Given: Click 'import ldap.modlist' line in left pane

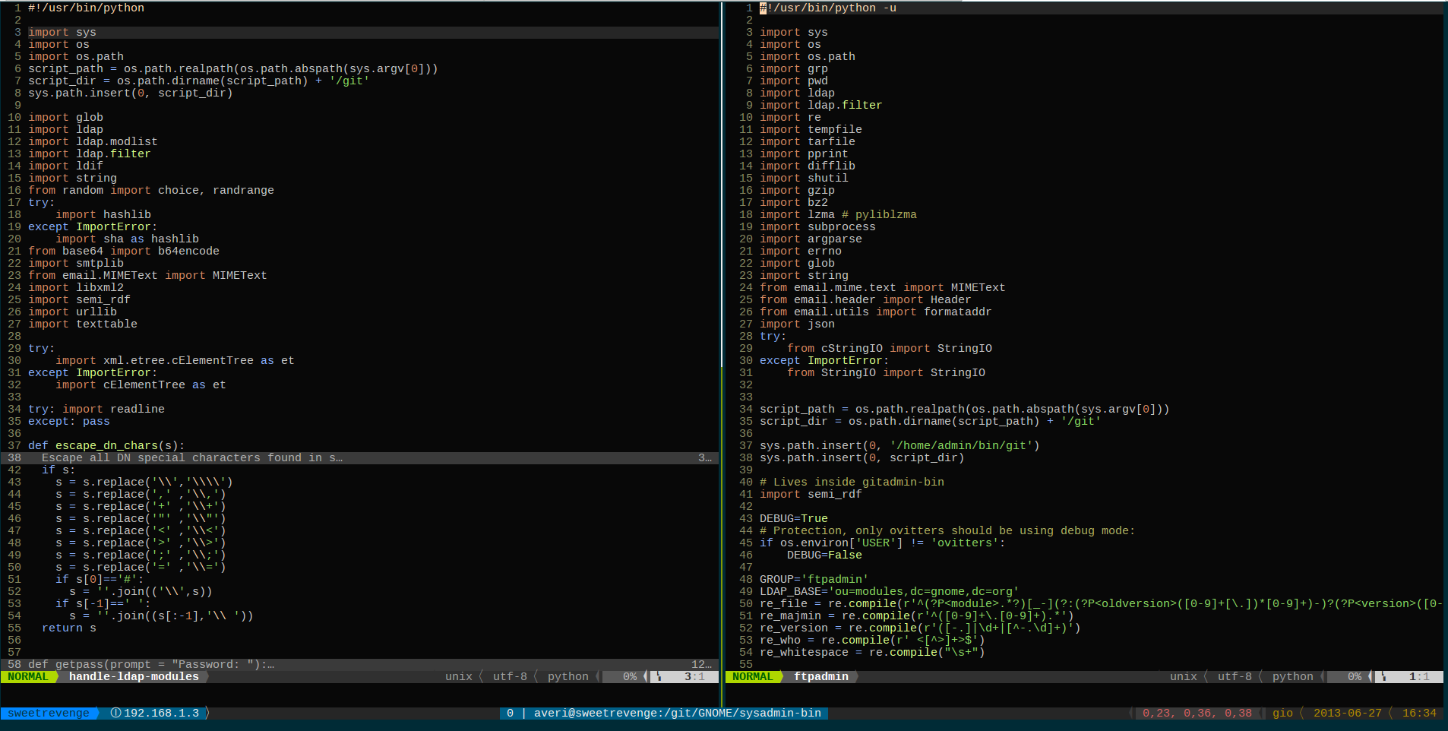Looking at the screenshot, I should (93, 141).
